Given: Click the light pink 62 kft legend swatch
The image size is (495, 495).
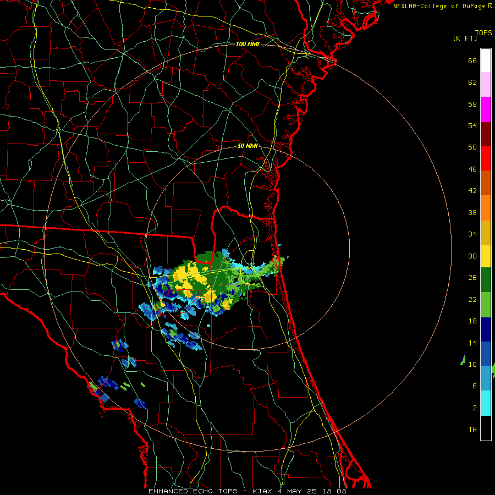Looking at the screenshot, I should click(486, 85).
